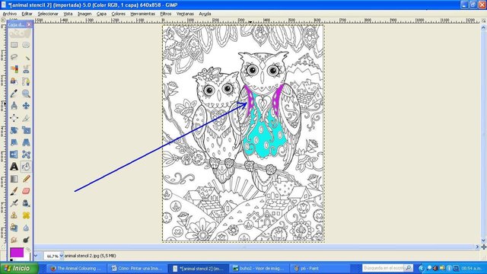The image size is (487, 274).
Task: Select the Ink tool
Action: tap(26, 203)
